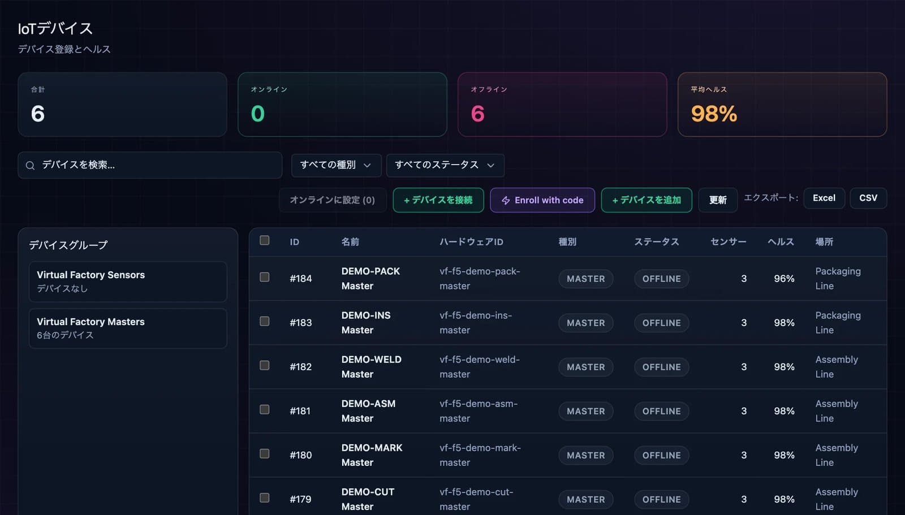
Task: Click the オフライン summary card
Action: coord(562,105)
